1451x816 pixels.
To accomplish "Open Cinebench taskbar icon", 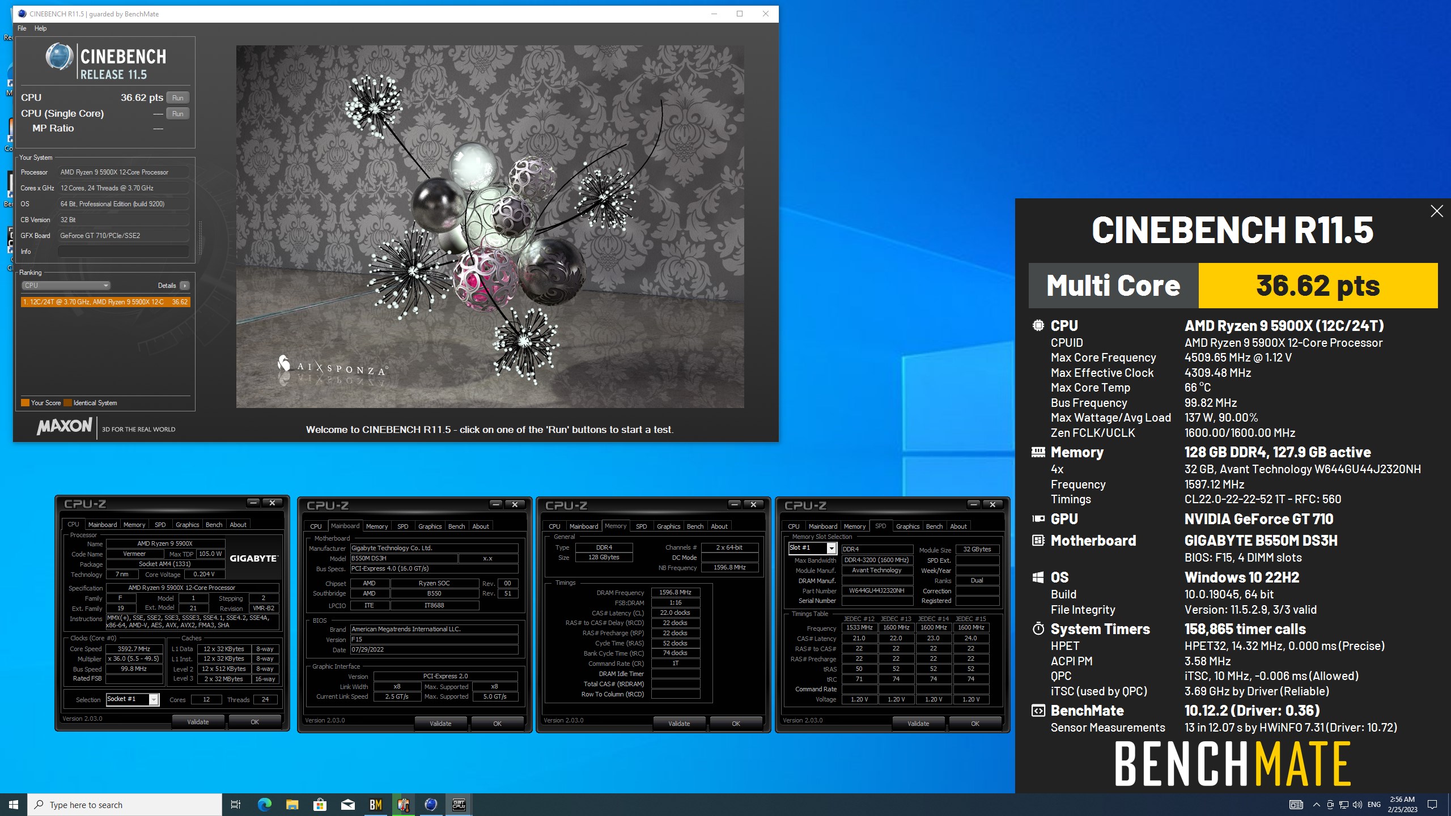I will pos(431,805).
